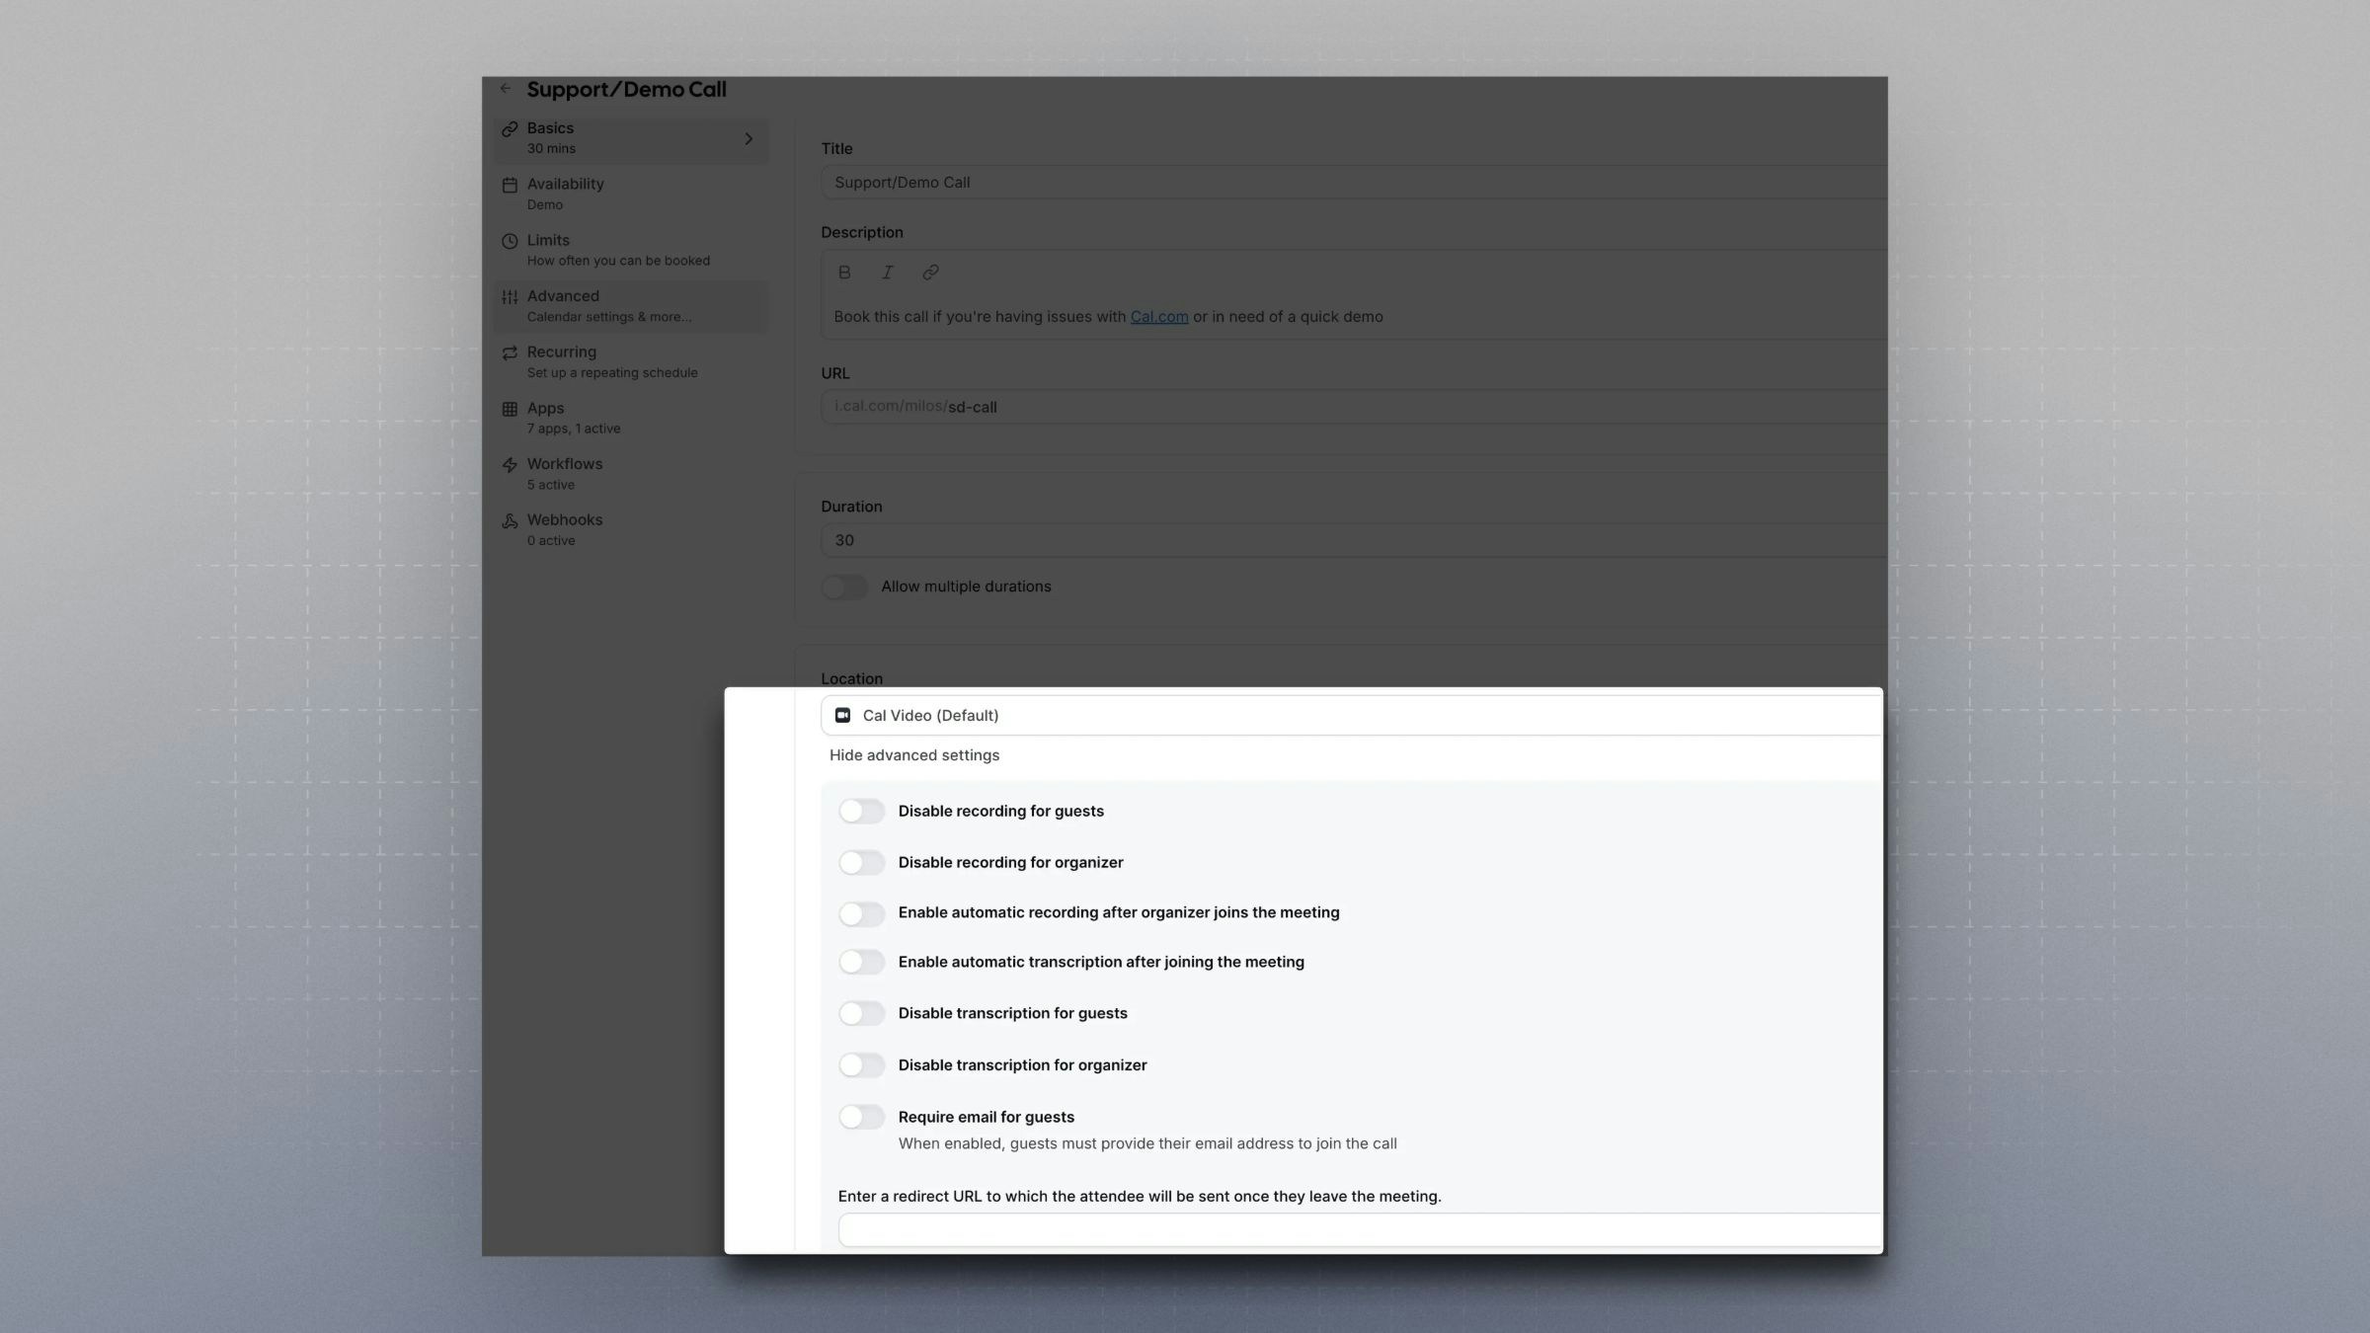Collapse via Hide advanced settings
This screenshot has width=2370, height=1333.
coord(914,755)
